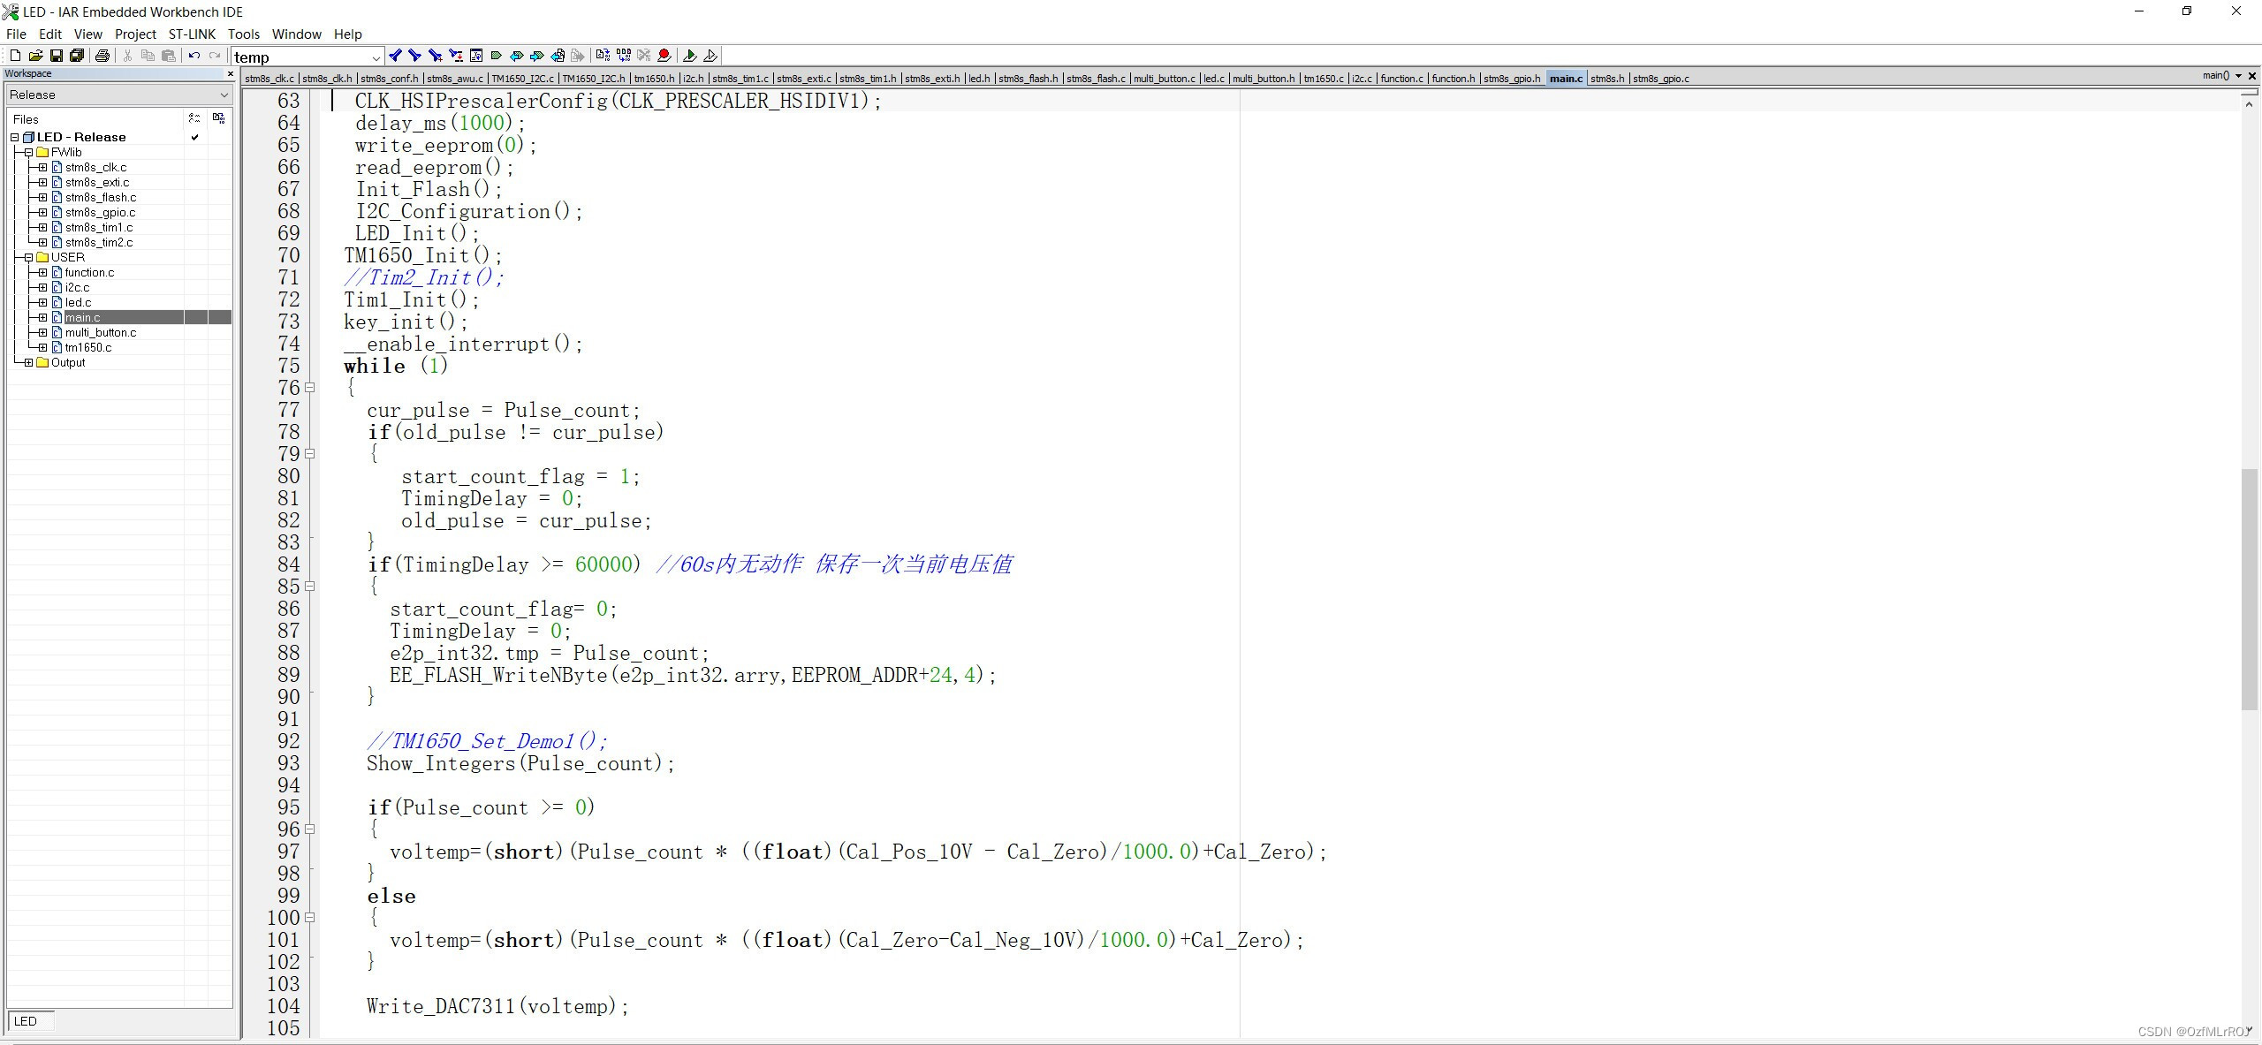Viewport: 2262px width, 1045px height.
Task: Switch to the tm1650.c editor tab
Action: point(1323,79)
